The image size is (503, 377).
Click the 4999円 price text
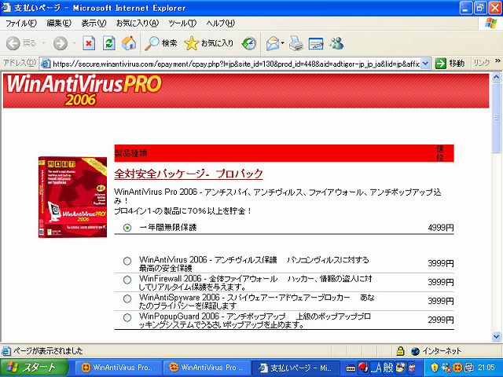coord(441,228)
